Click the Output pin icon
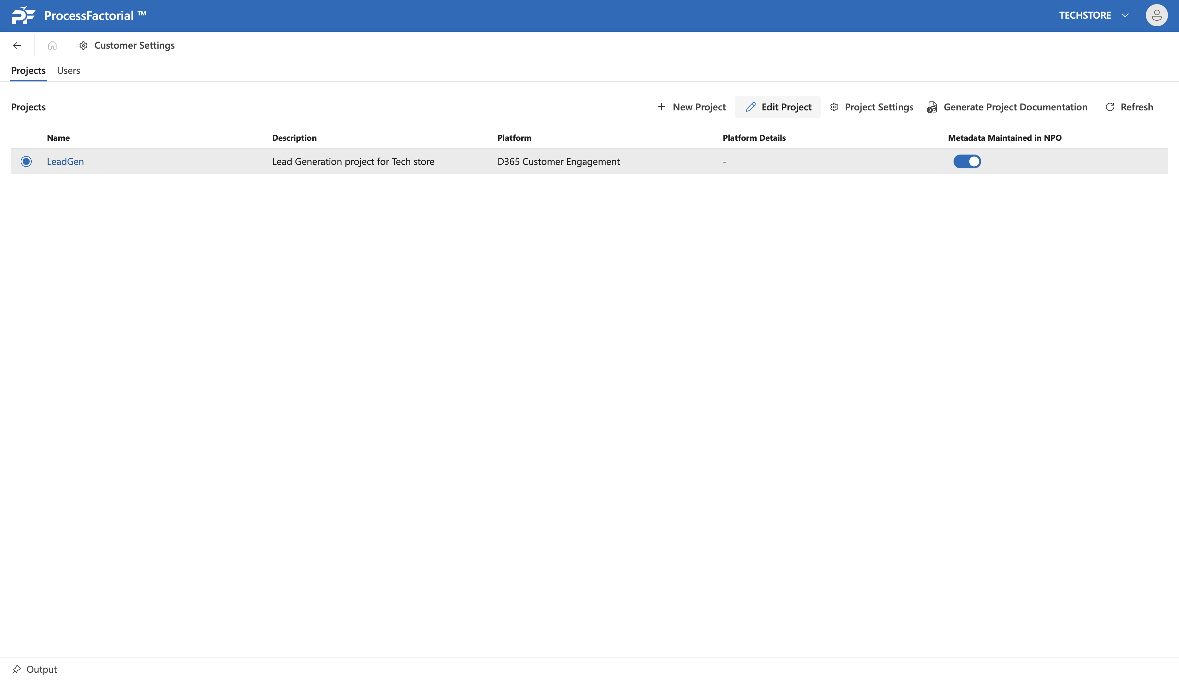The width and height of the screenshot is (1179, 681). click(16, 669)
